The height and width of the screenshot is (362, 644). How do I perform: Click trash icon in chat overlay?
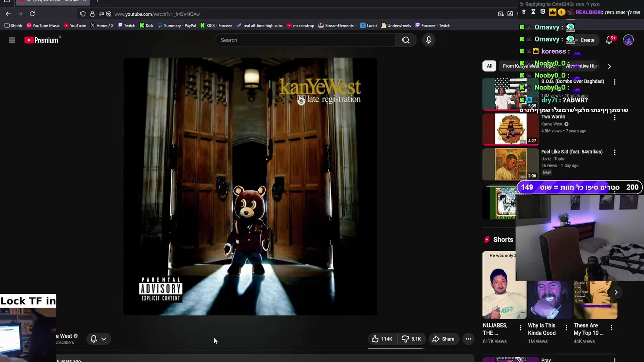[524, 12]
